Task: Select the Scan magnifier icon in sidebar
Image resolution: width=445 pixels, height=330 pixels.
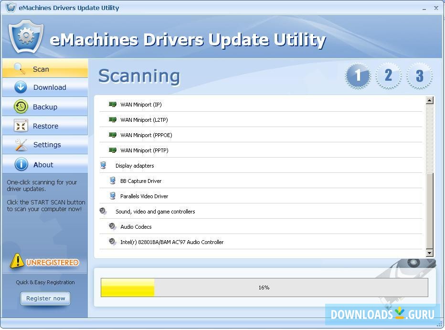Action: tap(20, 69)
